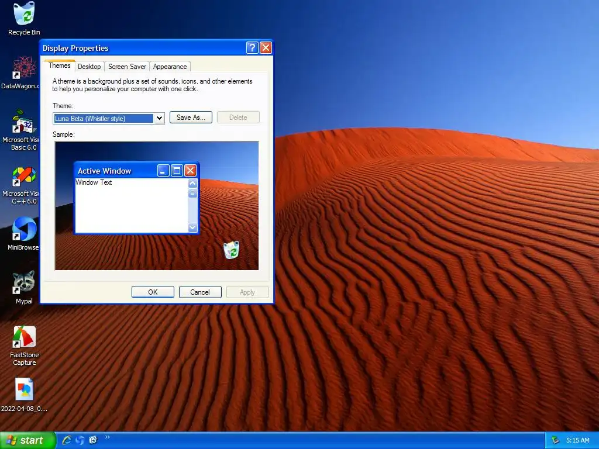
Task: Open the Start menu
Action: click(x=27, y=440)
